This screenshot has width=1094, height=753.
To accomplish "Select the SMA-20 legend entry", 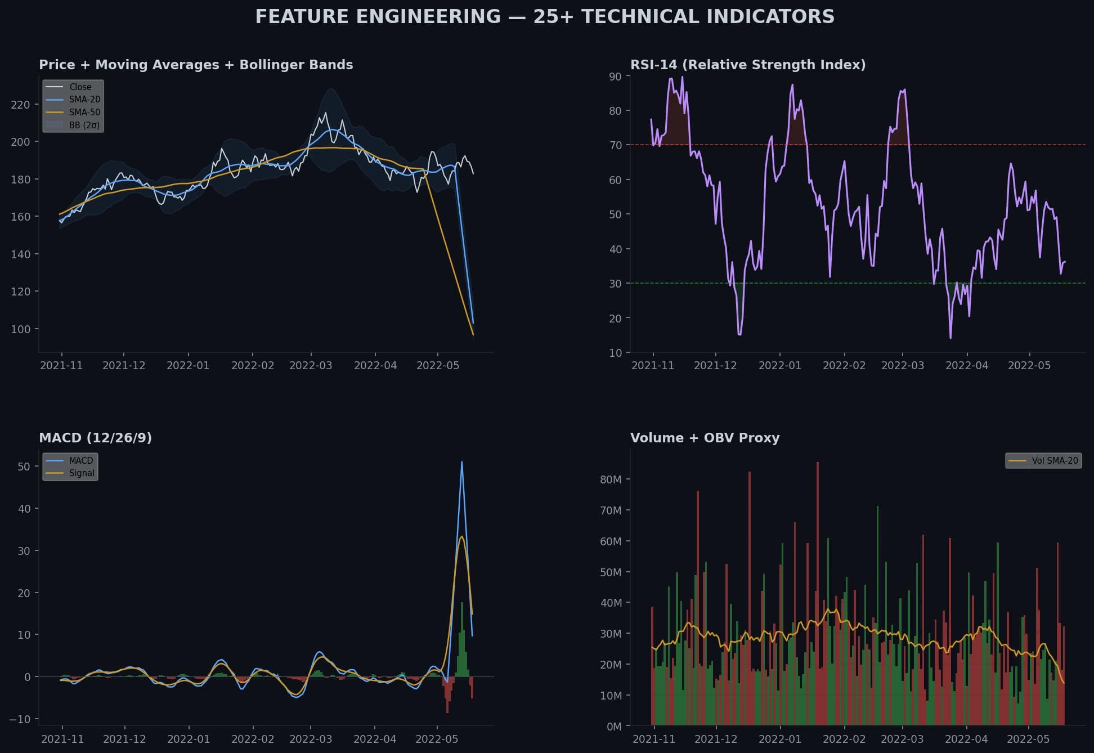I will click(83, 100).
